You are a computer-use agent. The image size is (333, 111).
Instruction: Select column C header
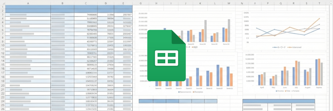point(86,3)
